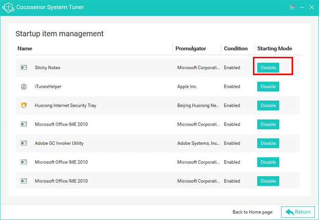Click the Startup item management heading
Viewport: 319px width, 220px height.
[60, 34]
